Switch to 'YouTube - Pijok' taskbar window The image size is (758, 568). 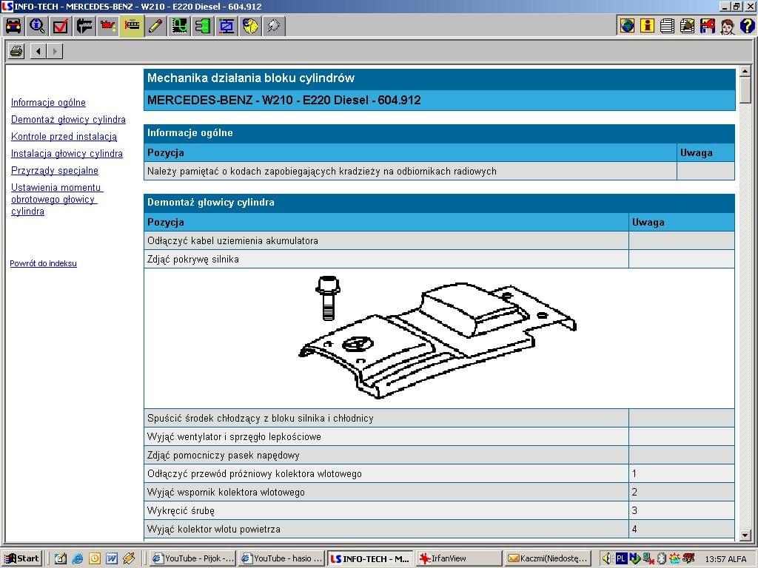[192, 558]
